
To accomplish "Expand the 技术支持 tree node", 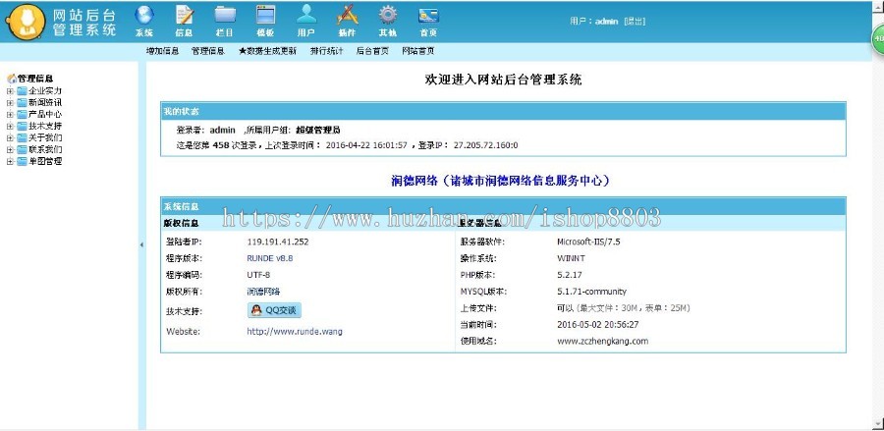I will [x=10, y=127].
